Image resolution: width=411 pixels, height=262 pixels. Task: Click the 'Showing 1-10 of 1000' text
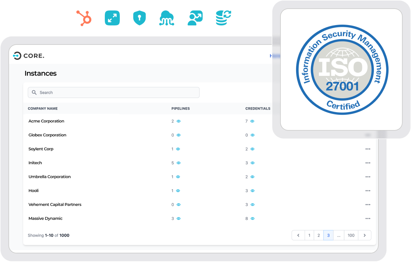[49, 235]
